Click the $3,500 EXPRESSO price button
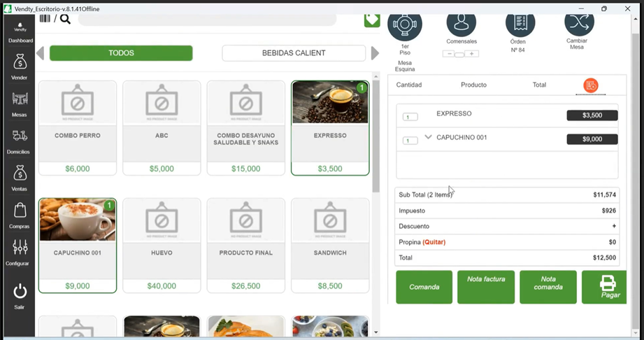Image resolution: width=644 pixels, height=340 pixels. coord(592,115)
